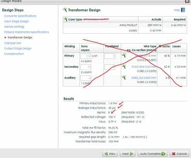Open the Flyback Parameters Specifications step
The image size is (191, 158).
point(26,32)
